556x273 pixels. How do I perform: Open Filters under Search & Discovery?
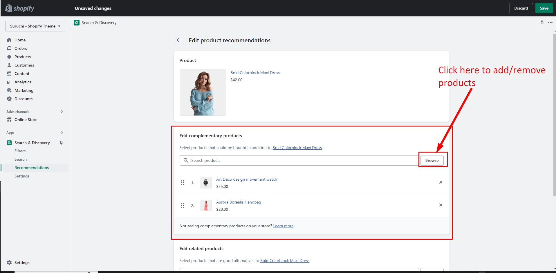click(20, 151)
